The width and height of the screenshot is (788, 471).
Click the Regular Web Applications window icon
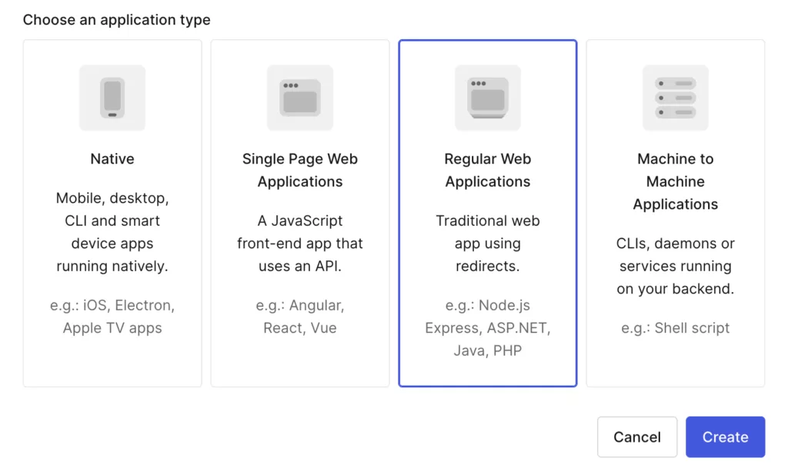pos(487,98)
